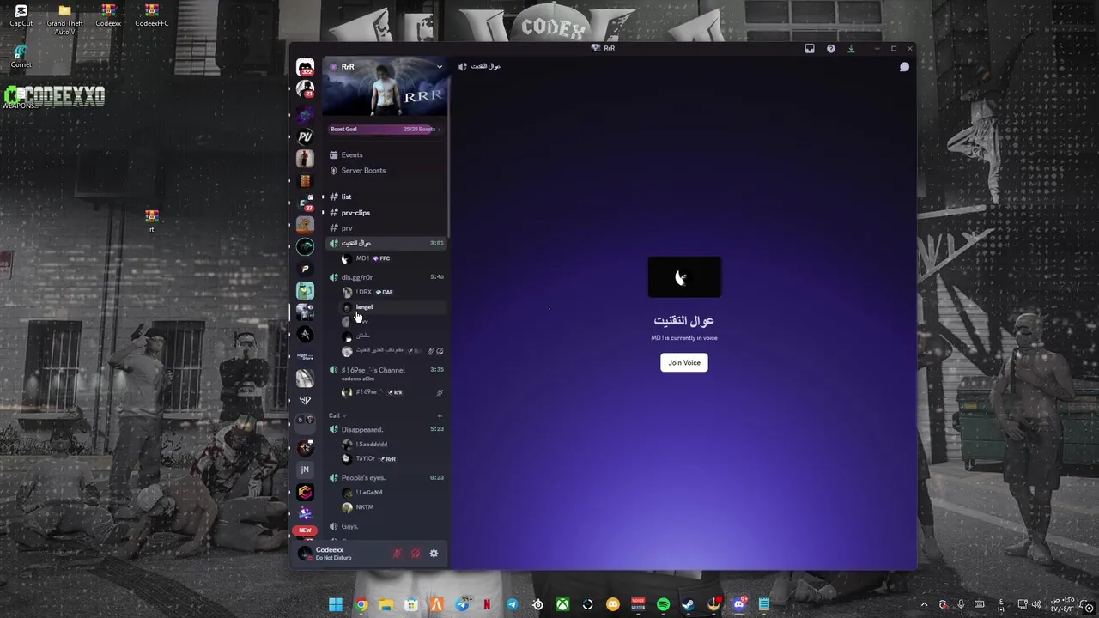1099x618 pixels.
Task: Open Spotify from the taskbar
Action: [663, 605]
